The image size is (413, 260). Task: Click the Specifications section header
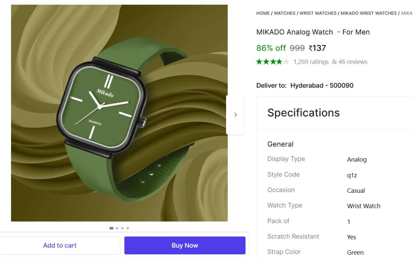304,113
